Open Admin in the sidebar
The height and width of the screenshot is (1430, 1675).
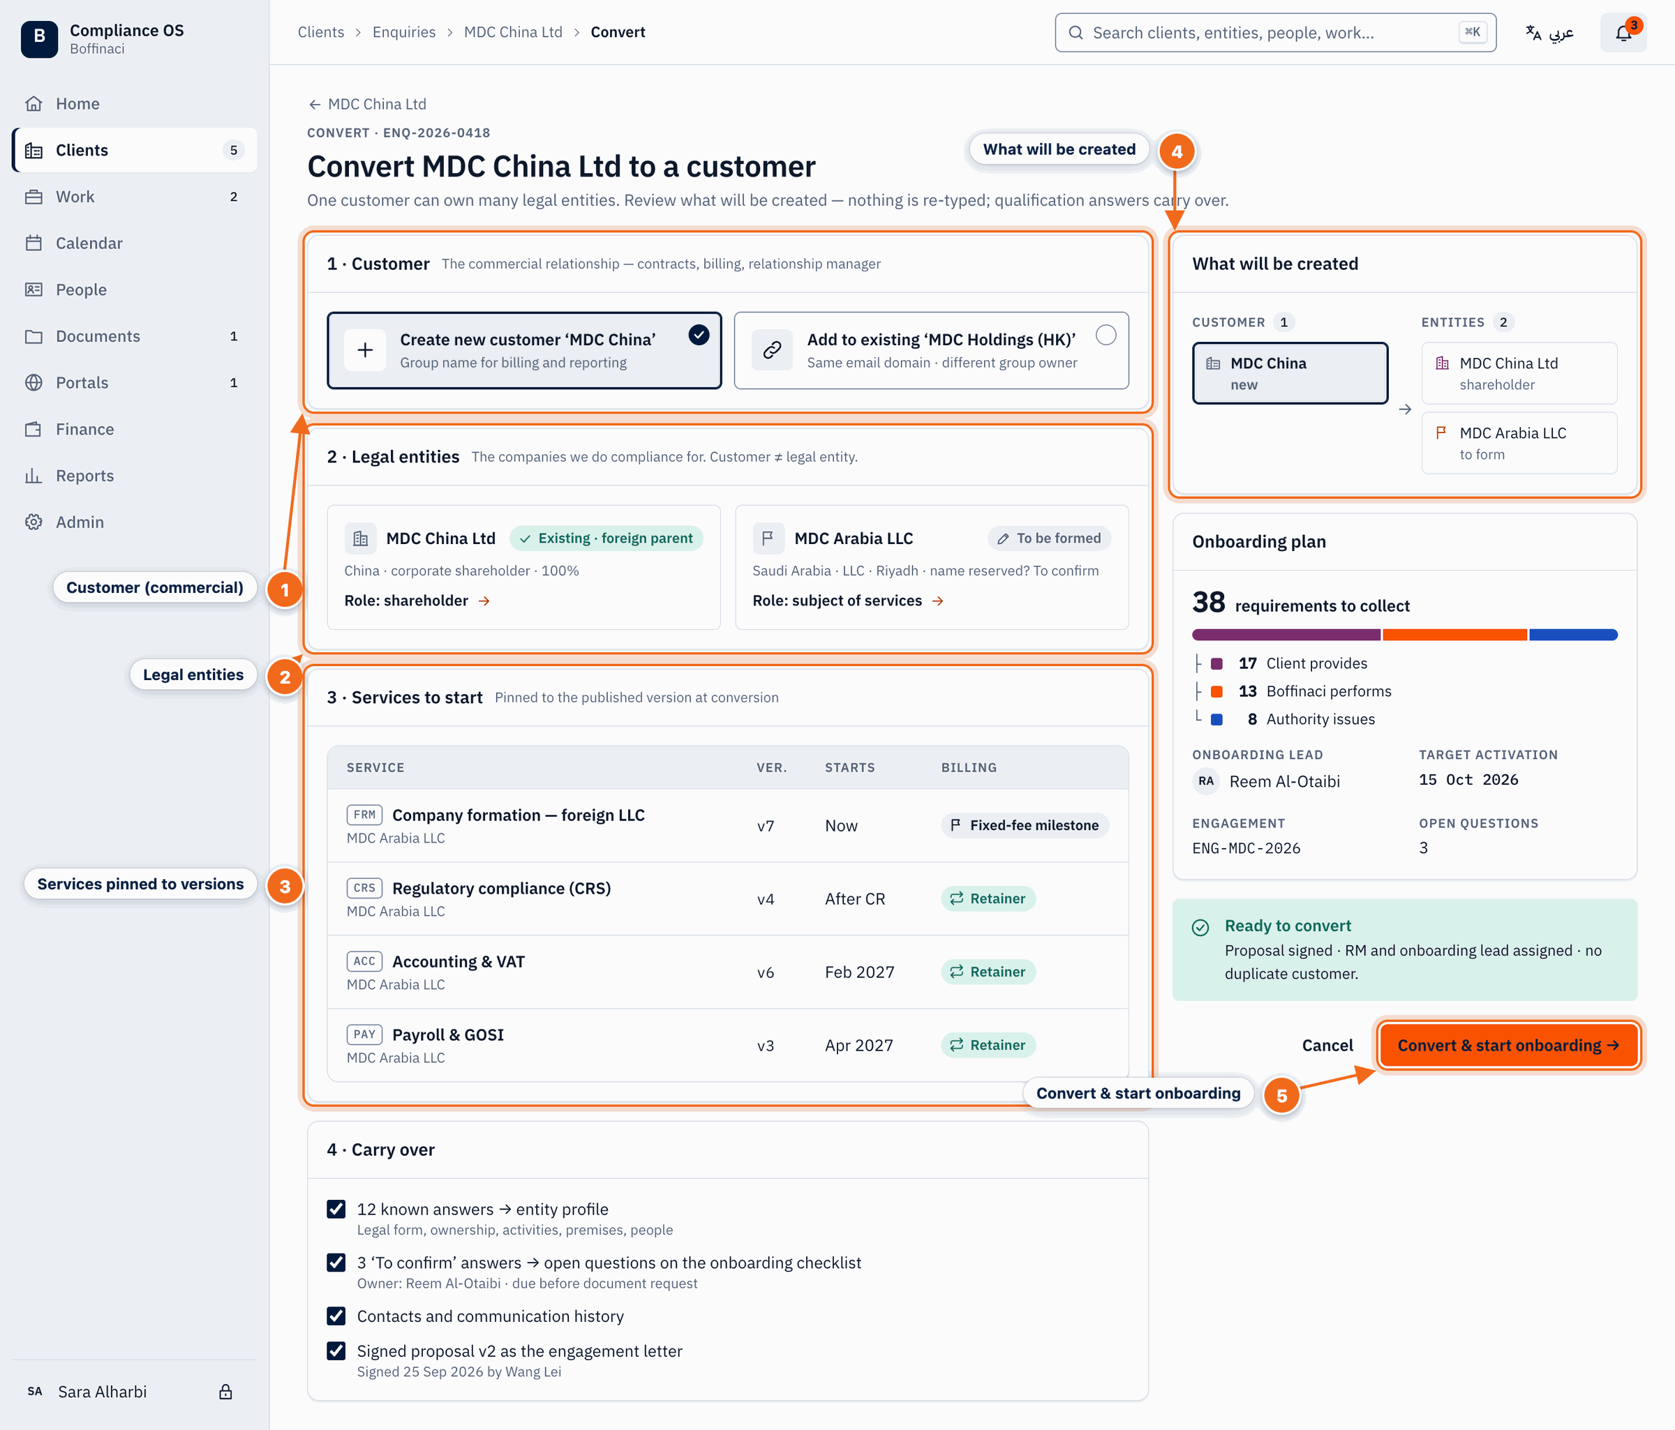point(134,522)
